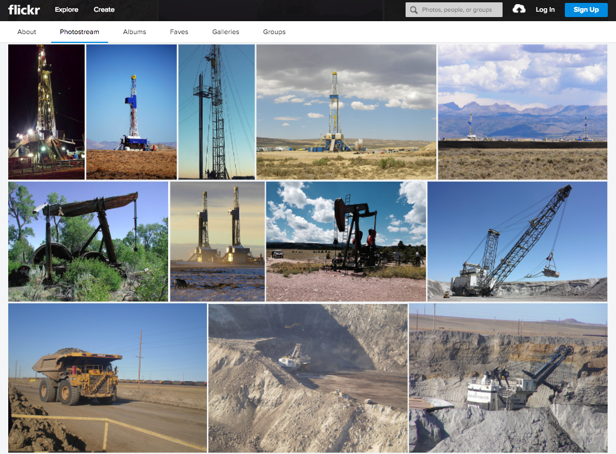Open the distant rigs with mountain range photo
The width and height of the screenshot is (616, 454).
(523, 112)
